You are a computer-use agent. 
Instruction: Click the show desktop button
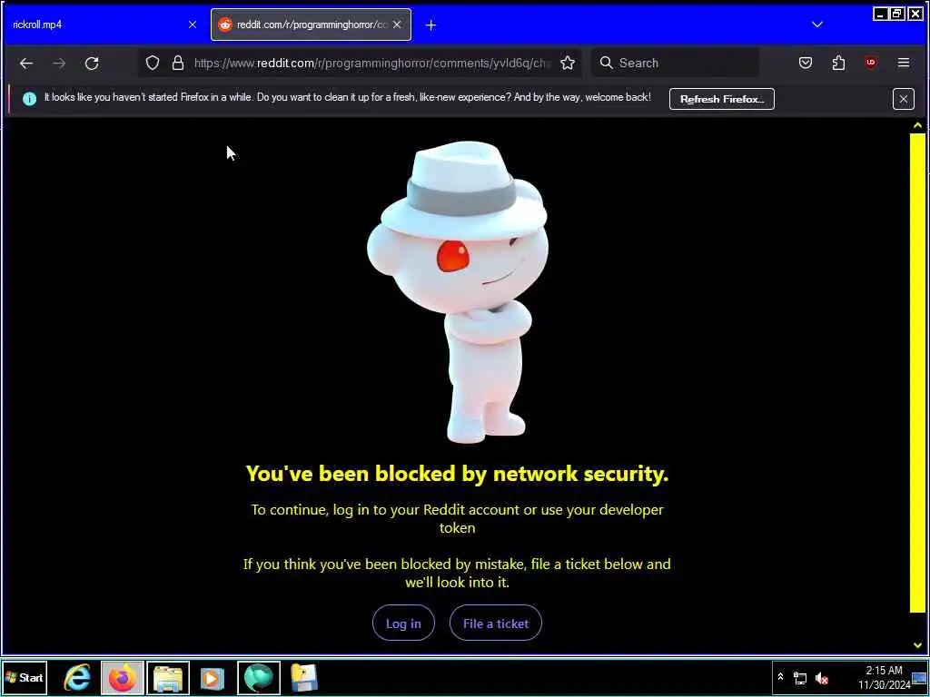(x=919, y=677)
